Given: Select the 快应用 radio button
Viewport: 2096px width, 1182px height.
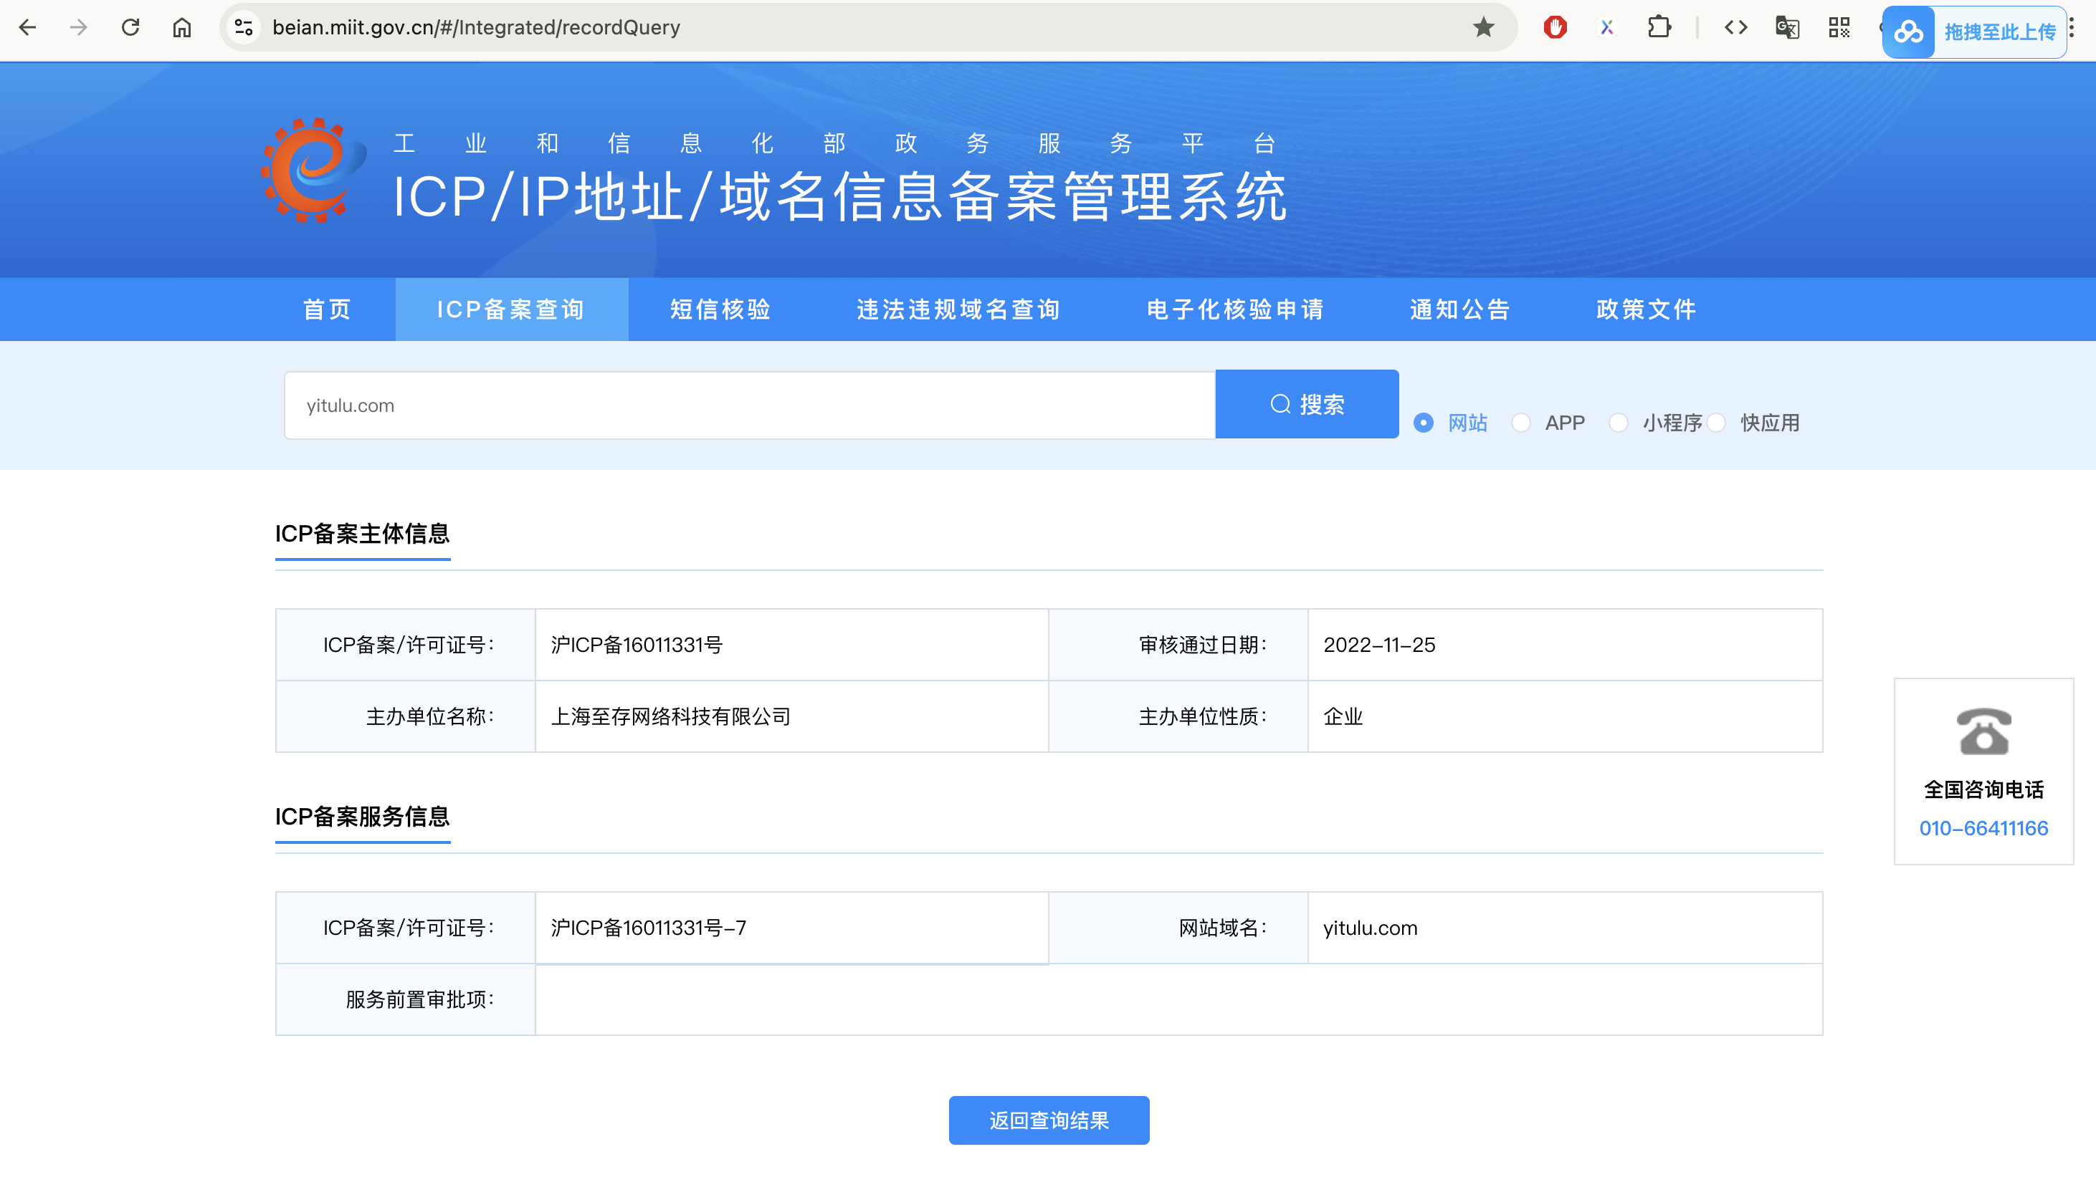Looking at the screenshot, I should click(x=1716, y=423).
